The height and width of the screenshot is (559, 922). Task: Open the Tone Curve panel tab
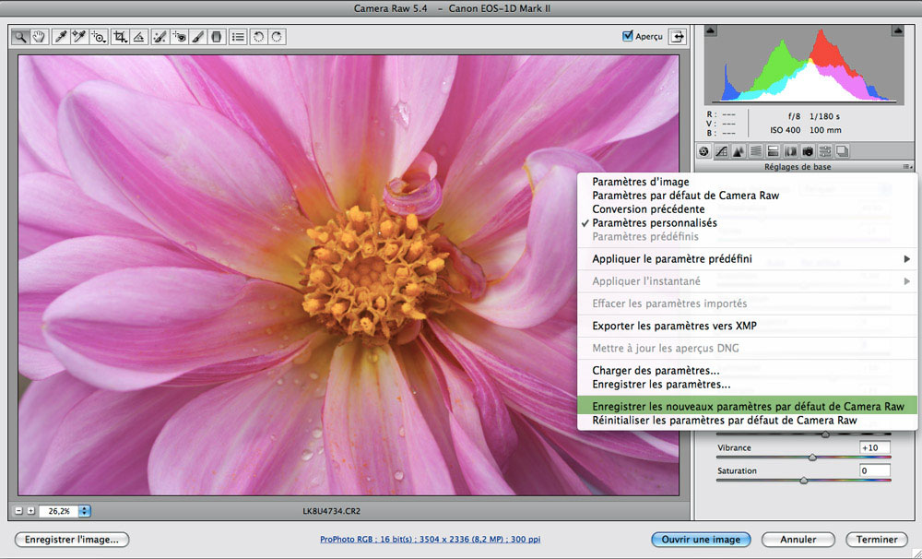tap(722, 152)
